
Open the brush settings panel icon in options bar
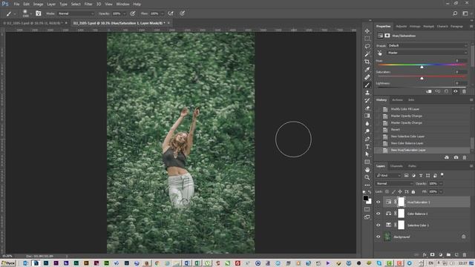coord(38,13)
